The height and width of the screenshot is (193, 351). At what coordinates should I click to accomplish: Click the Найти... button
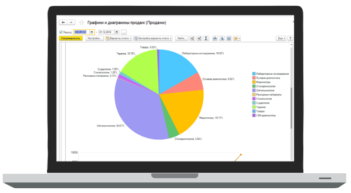pos(181,38)
